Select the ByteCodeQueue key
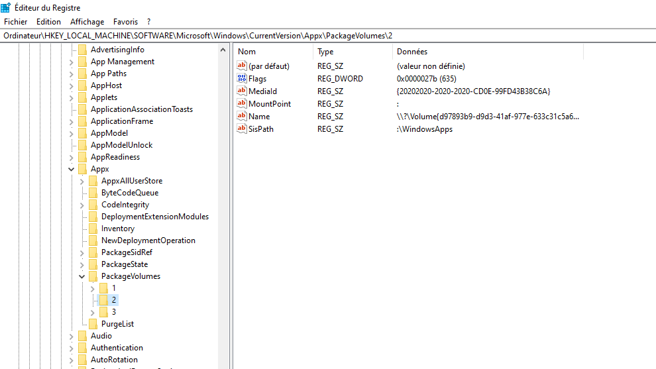Viewport: 656px width, 369px height. (x=130, y=193)
